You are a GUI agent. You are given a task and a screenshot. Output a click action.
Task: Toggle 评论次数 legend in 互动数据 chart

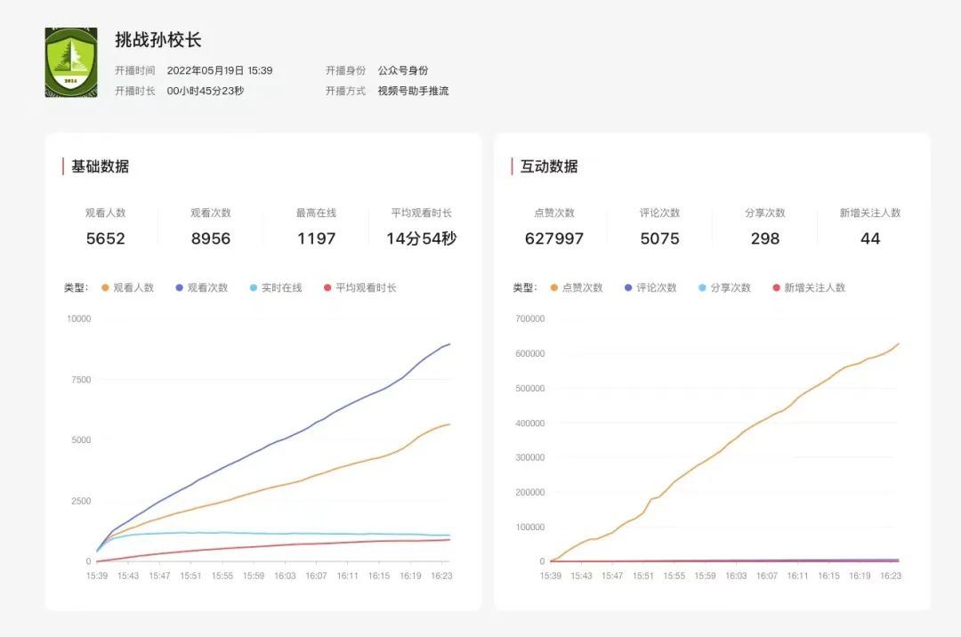click(x=650, y=288)
